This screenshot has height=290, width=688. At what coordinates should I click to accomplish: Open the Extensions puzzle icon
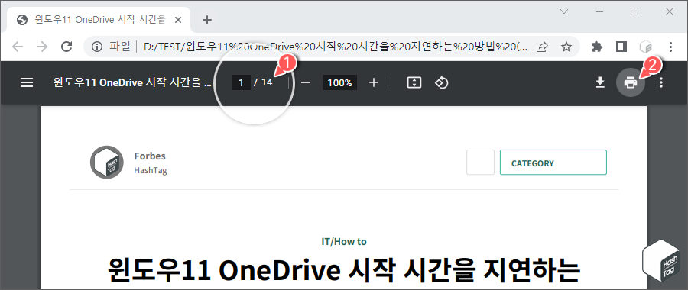point(597,47)
